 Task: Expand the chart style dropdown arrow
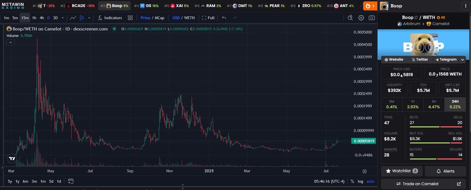pyautogui.click(x=89, y=18)
